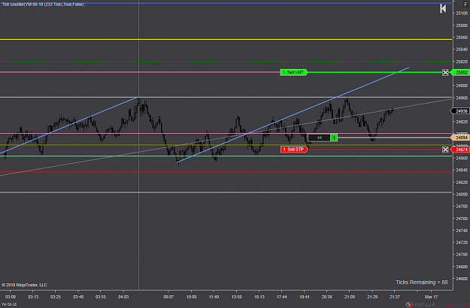Click the 24920 price axis label
The image size is (470, 308).
462,122
